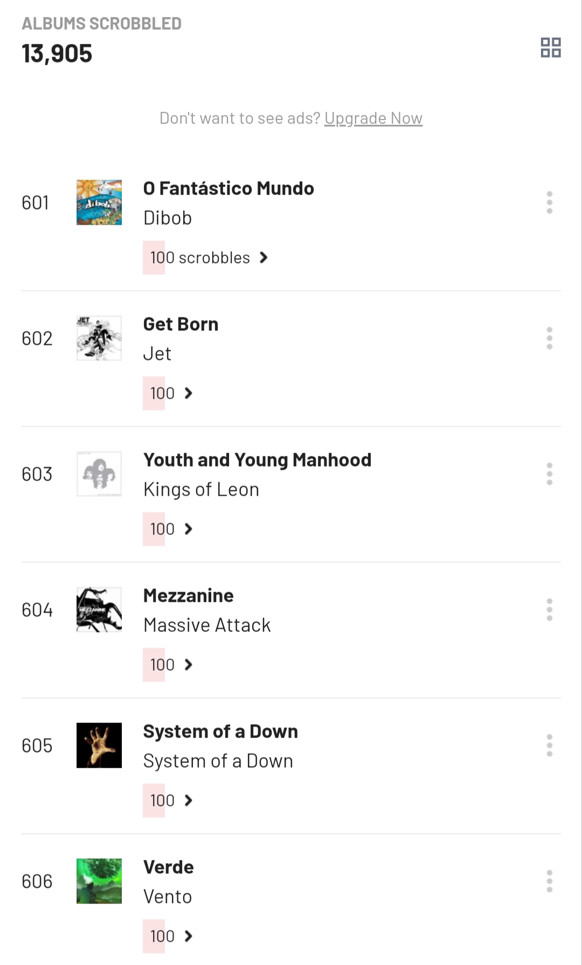Viewport: 582px width, 965px height.
Task: Open more options for System of a Down
Action: 549,746
